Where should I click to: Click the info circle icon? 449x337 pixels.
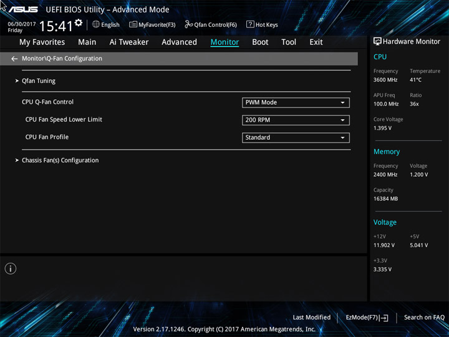click(11, 268)
